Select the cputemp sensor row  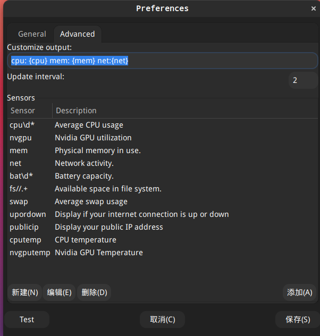163,240
